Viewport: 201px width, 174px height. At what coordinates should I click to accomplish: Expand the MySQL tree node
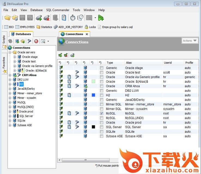pos(10,103)
